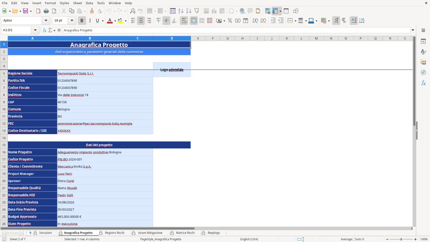The image size is (430, 242).
Task: Click the Sort Ascending icon
Action: tap(181, 11)
